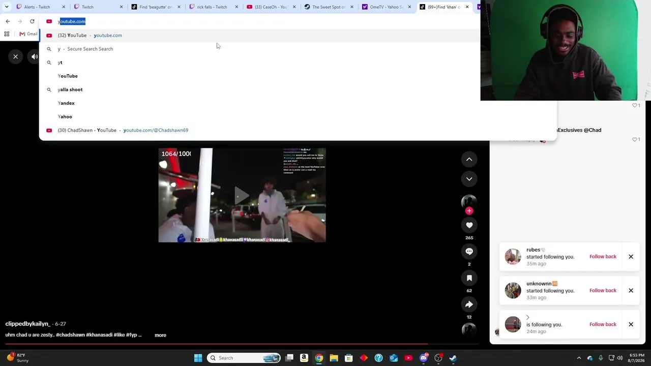Open the Chrome apps grid in bookmarks bar

pos(7,34)
